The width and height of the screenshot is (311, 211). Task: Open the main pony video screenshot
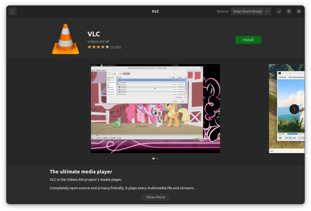click(155, 109)
